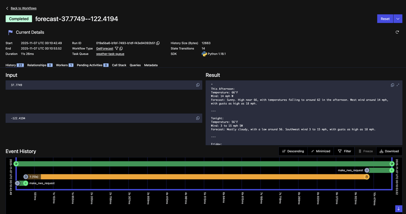406x214 pixels.
Task: Click the workflow started event icon
Action: (x=16, y=164)
